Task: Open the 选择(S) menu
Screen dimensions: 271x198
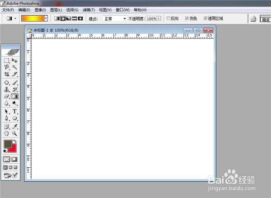Action: coord(72,10)
